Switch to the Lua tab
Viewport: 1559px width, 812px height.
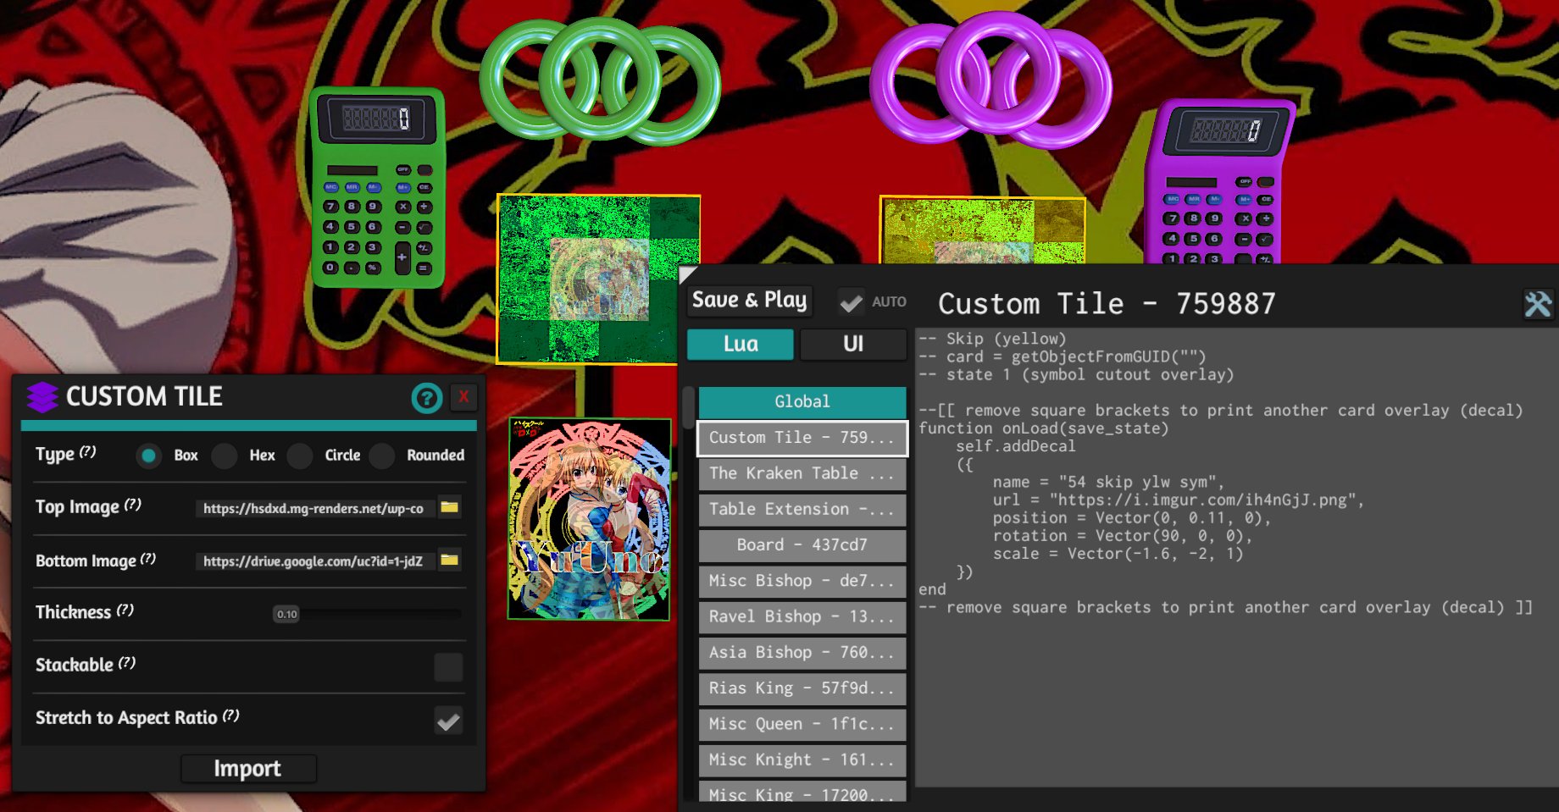[741, 344]
